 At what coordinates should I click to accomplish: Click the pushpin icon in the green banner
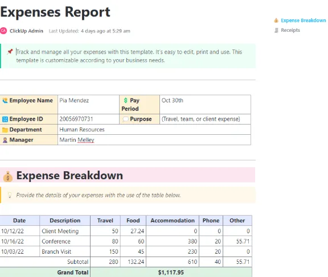coord(10,52)
